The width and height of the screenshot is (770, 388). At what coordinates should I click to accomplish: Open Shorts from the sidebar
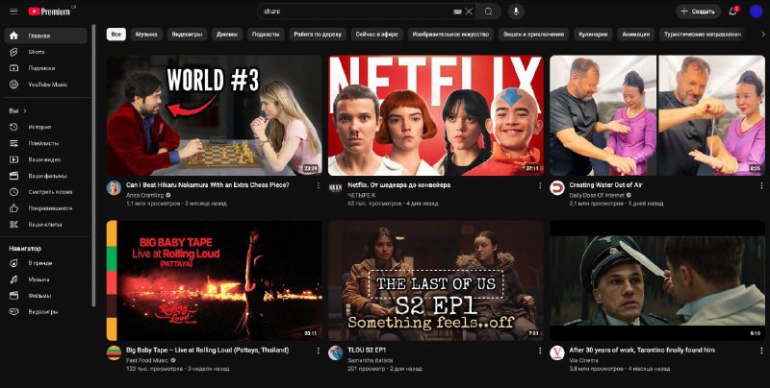click(45, 52)
